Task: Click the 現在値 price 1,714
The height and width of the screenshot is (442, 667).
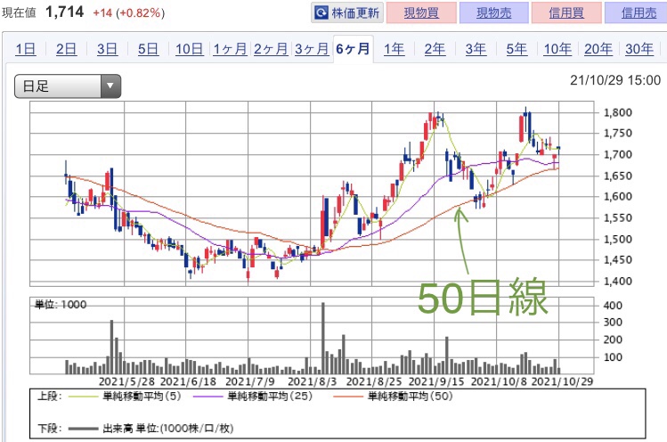Action: (x=65, y=12)
